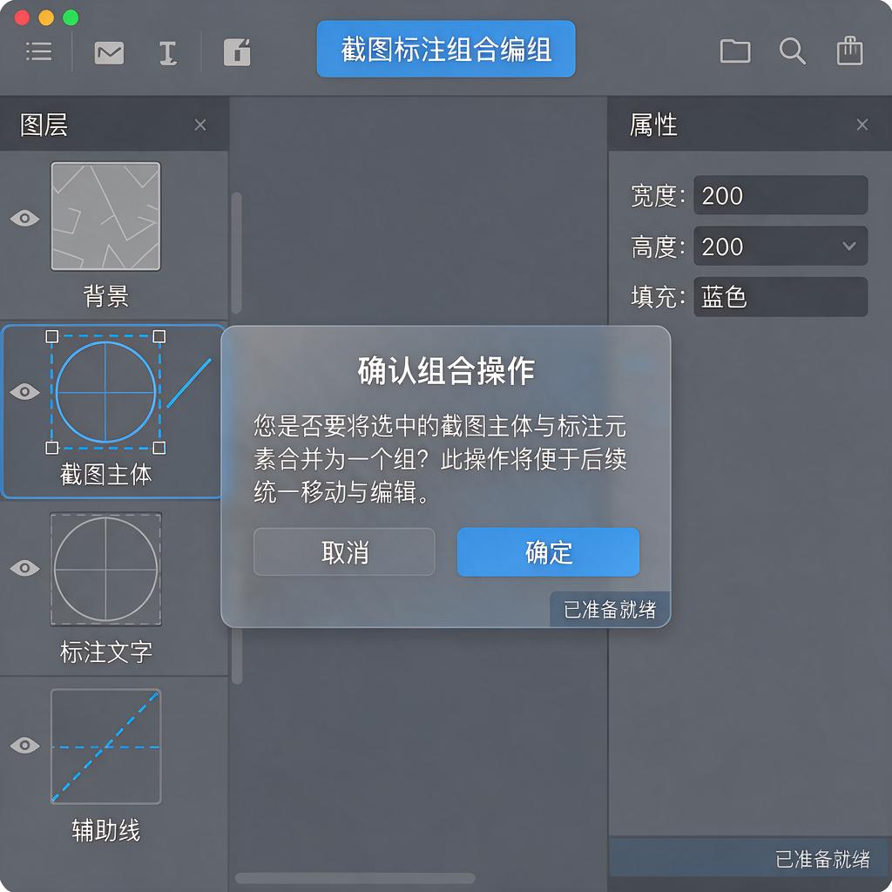The image size is (892, 892).
Task: Click the layers panel vertical scrollbar
Action: click(237, 253)
